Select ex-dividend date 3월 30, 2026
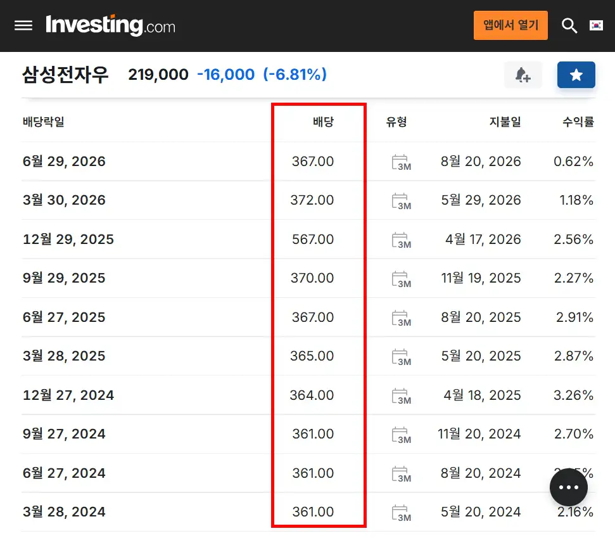615x538 pixels. click(65, 200)
